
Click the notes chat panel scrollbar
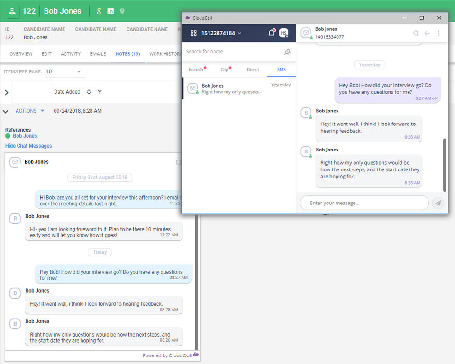[x=196, y=283]
